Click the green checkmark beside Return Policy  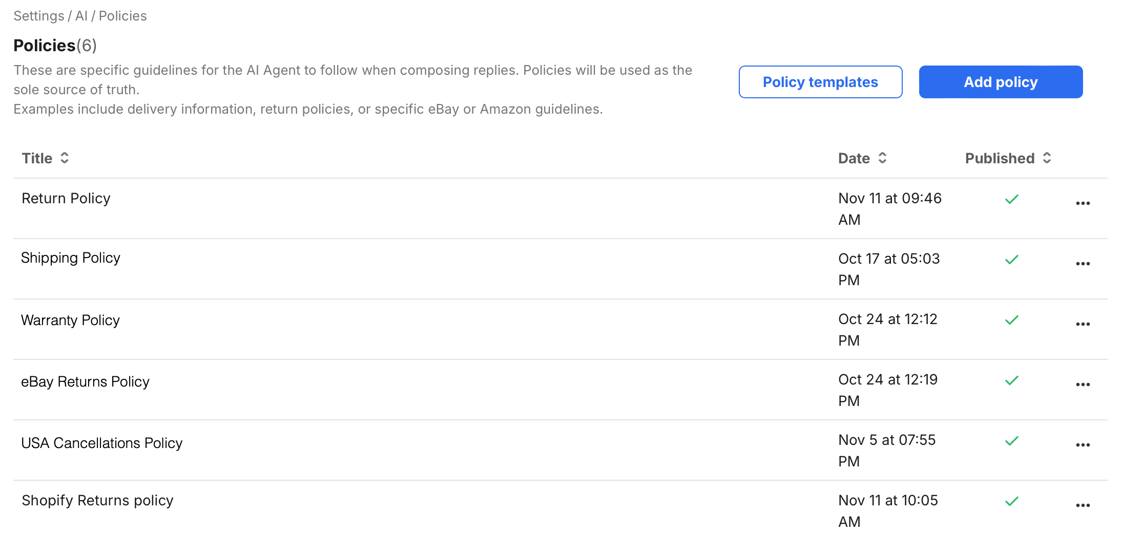(x=1012, y=199)
